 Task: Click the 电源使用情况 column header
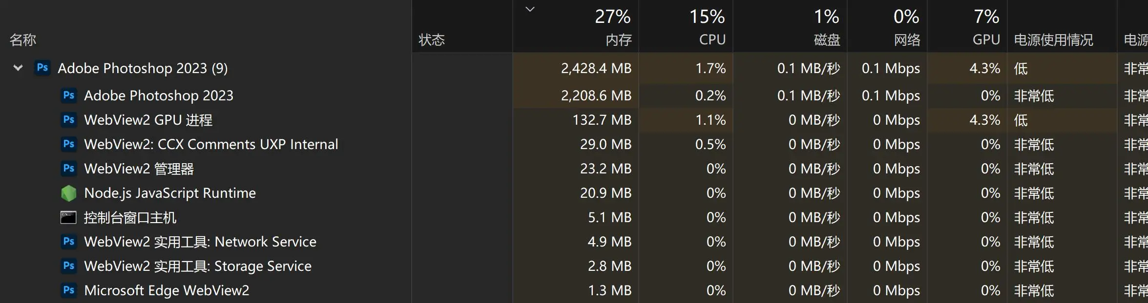tap(1053, 40)
